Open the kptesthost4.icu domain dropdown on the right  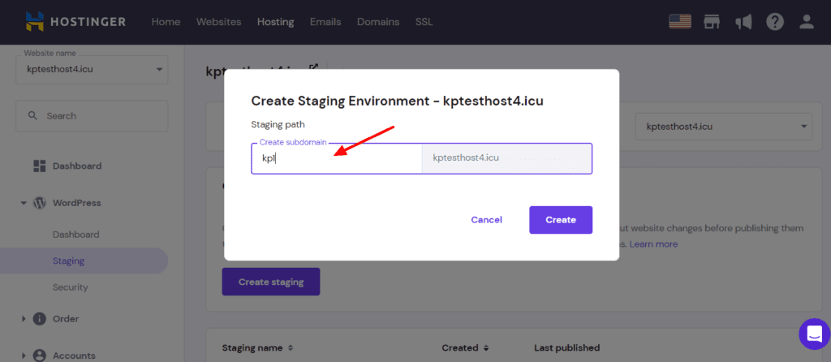[723, 126]
